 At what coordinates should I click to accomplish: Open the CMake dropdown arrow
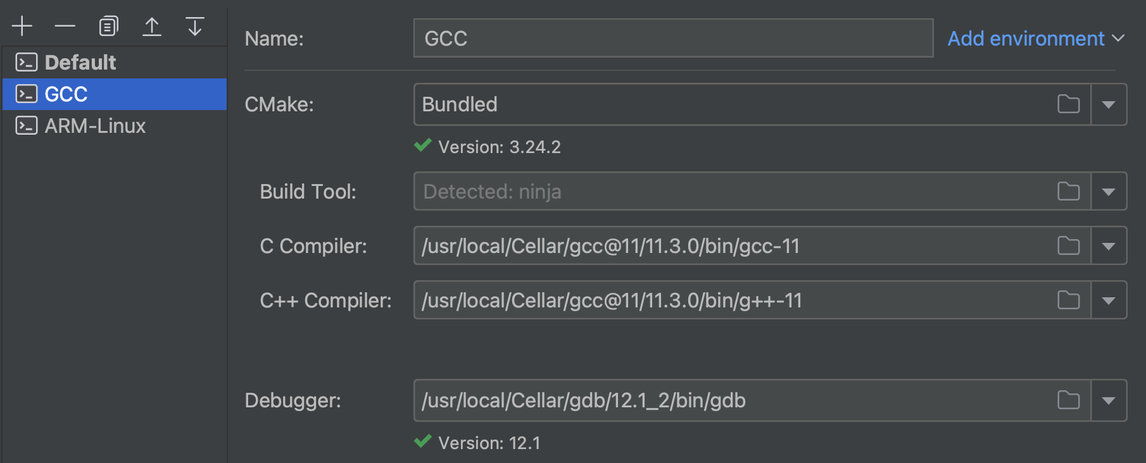click(1108, 104)
